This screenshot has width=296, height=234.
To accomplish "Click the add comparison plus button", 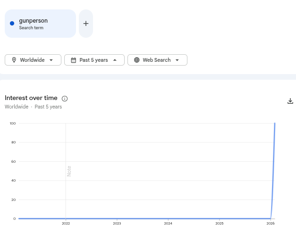I will [86, 24].
